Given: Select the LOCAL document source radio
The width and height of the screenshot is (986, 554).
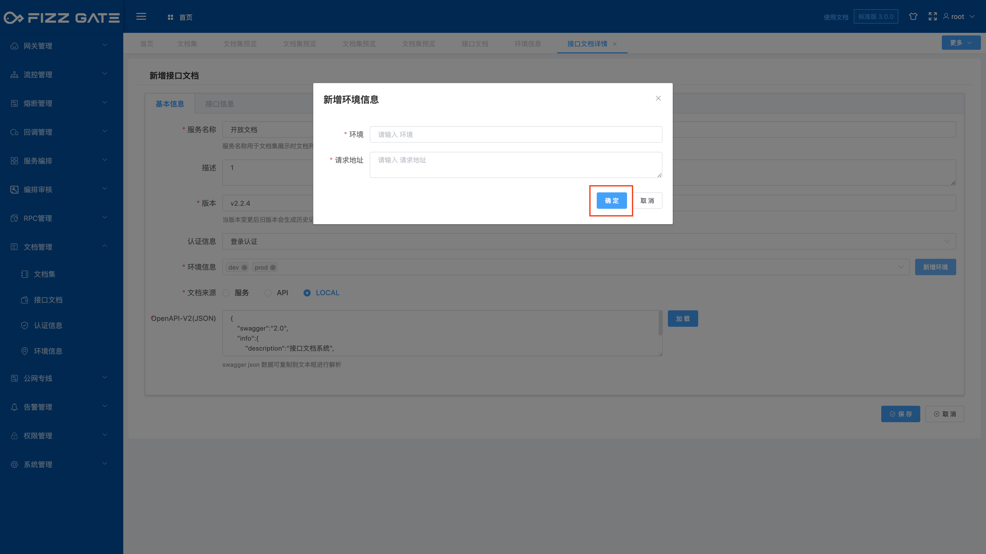Looking at the screenshot, I should [x=307, y=293].
